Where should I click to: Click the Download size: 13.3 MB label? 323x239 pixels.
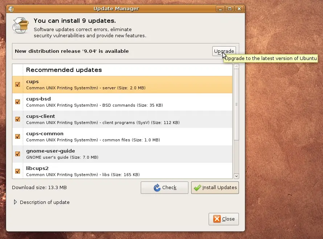[39, 188]
